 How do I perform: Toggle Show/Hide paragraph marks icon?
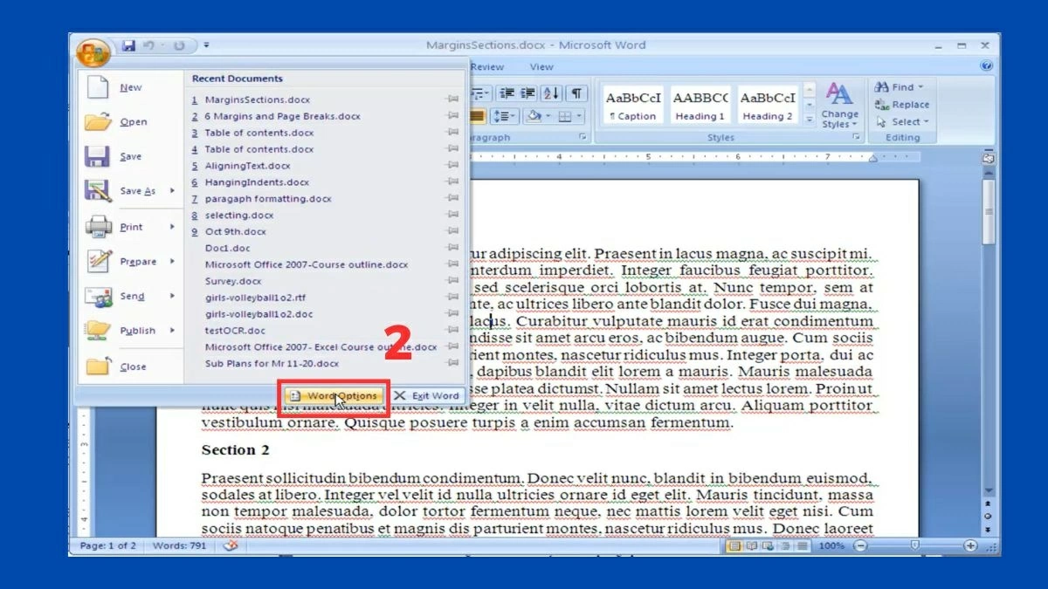577,93
